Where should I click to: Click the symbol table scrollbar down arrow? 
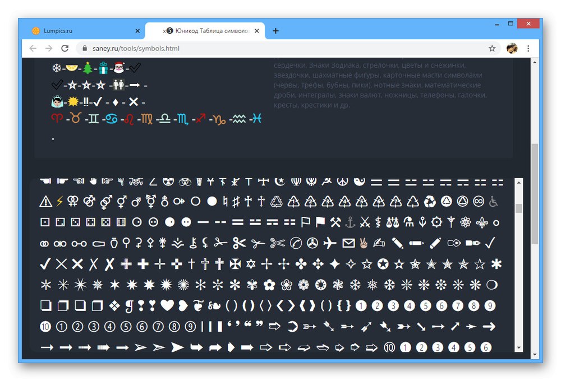tap(519, 347)
